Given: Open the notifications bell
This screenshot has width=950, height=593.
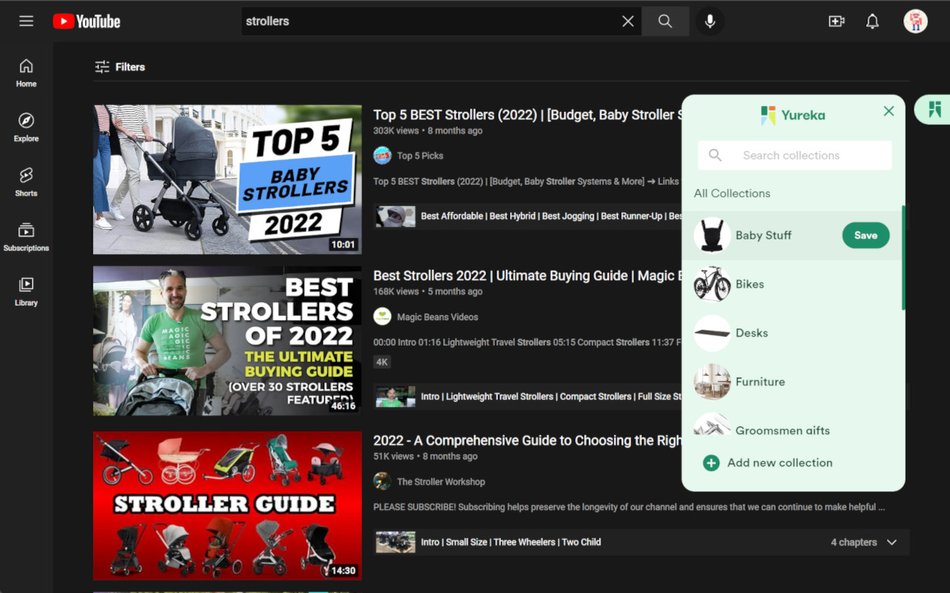Looking at the screenshot, I should (873, 21).
